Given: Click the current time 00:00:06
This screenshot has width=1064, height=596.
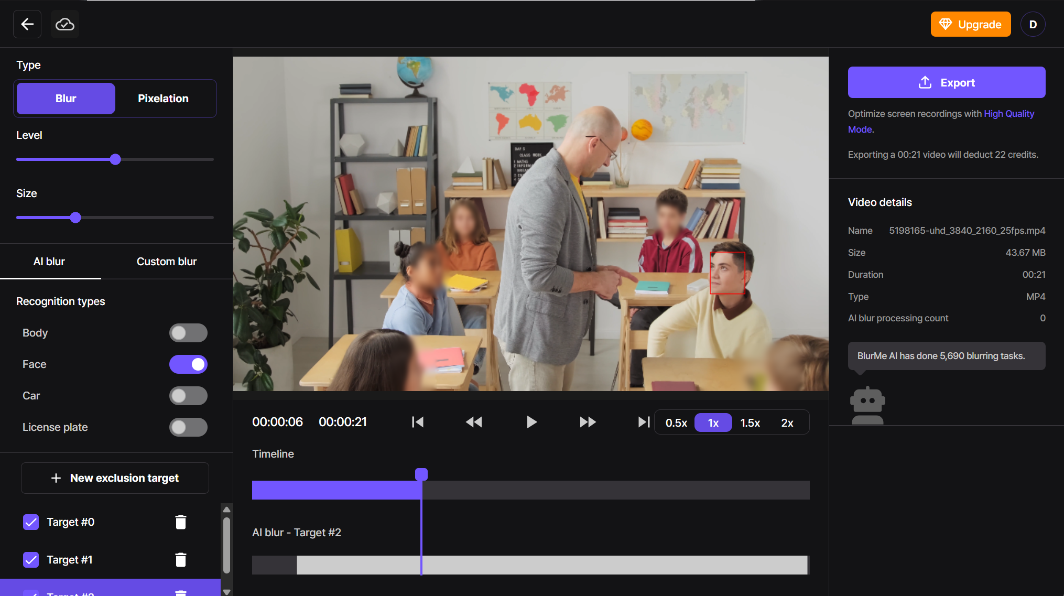Looking at the screenshot, I should (278, 422).
